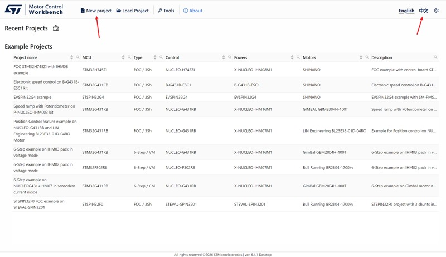Sort the Motors column with arrows

(x=361, y=57)
